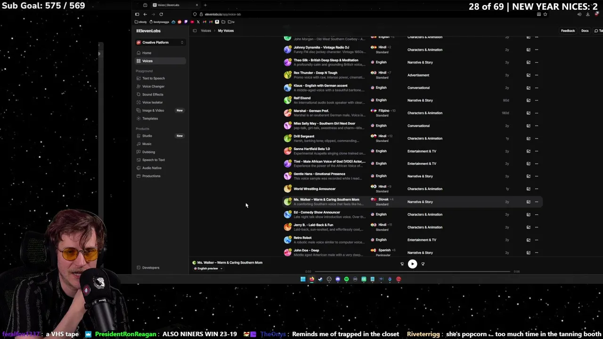Use the Johnny Dynamite row add-voice icon
Viewport: 603px width, 339px height.
click(528, 49)
